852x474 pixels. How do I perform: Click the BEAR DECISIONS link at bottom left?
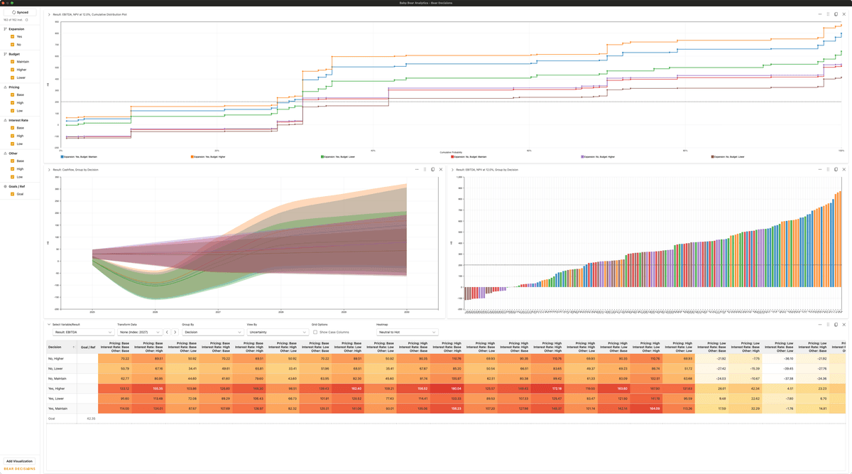pyautogui.click(x=18, y=470)
